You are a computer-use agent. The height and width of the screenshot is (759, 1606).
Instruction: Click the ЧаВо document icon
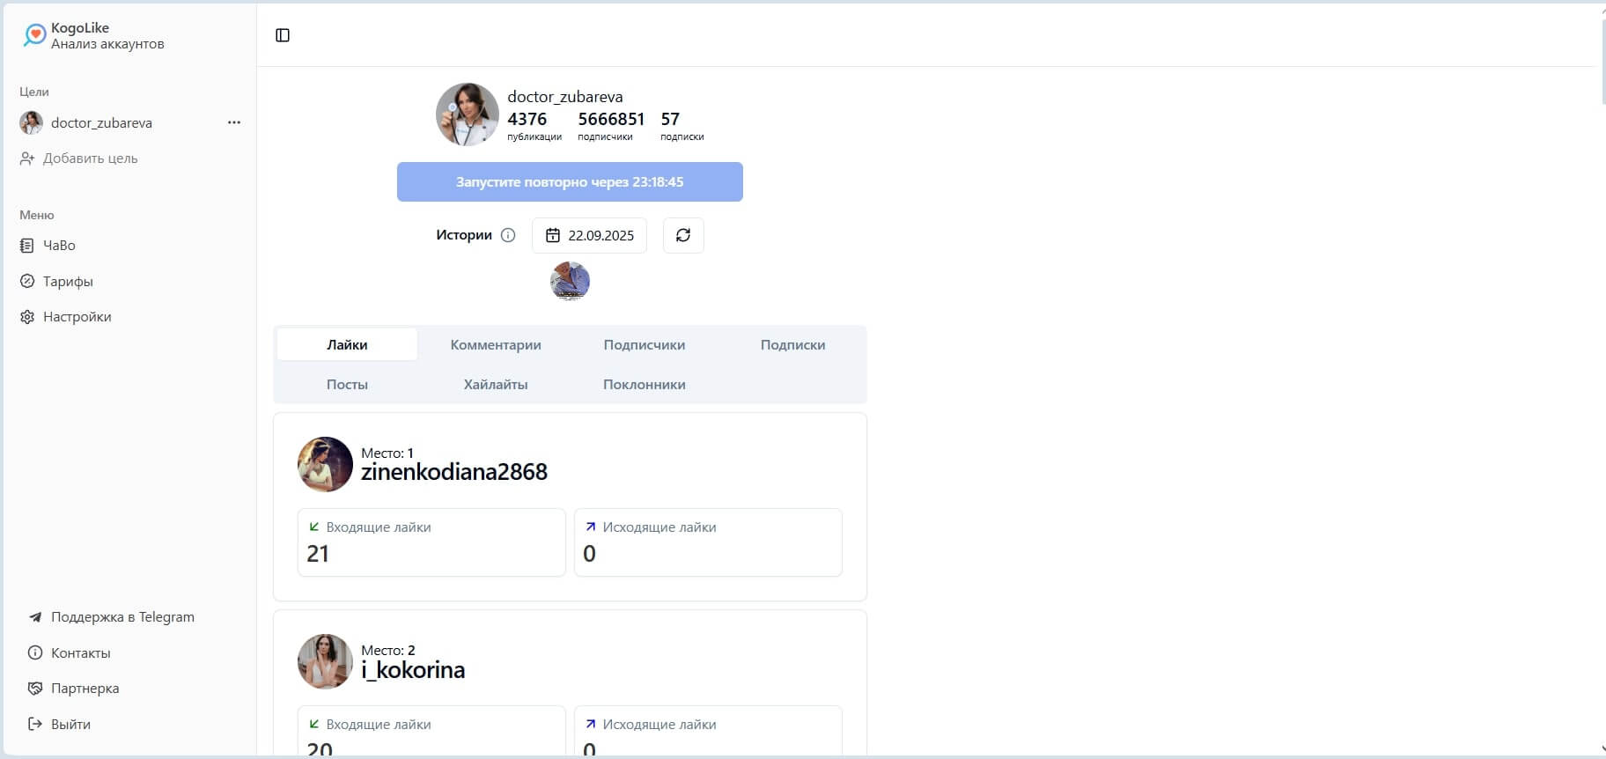coord(27,246)
